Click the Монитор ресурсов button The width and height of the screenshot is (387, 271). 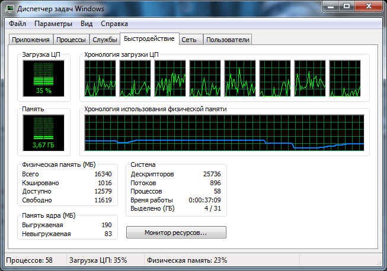click(x=176, y=233)
